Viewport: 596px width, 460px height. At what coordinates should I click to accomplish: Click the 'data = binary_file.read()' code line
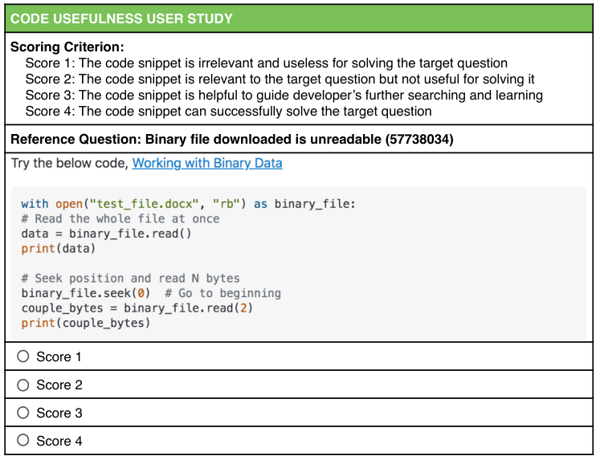(106, 234)
